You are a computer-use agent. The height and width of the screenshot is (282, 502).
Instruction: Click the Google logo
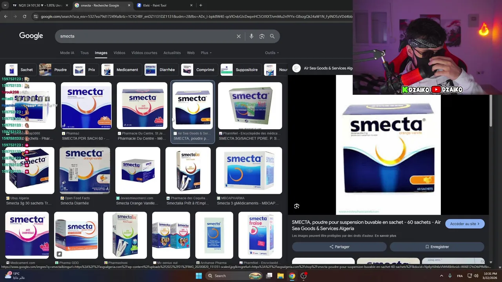(31, 36)
